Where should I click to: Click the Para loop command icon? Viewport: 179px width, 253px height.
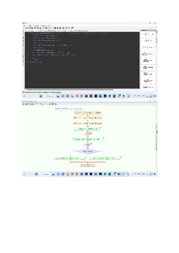(148, 81)
